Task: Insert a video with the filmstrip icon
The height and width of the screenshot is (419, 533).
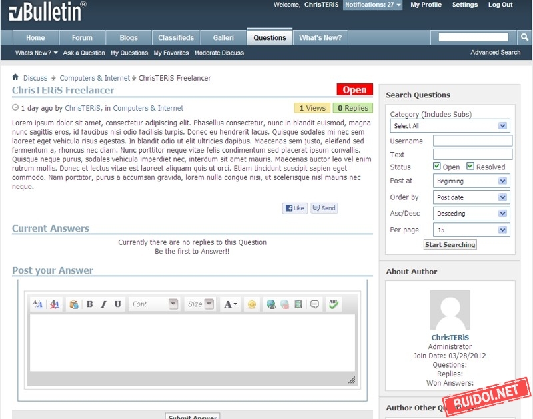Action: [x=298, y=304]
